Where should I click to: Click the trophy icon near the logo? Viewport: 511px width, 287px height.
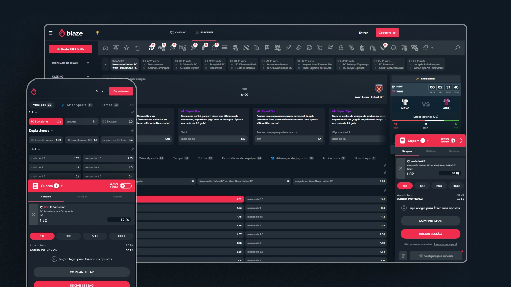(97, 33)
